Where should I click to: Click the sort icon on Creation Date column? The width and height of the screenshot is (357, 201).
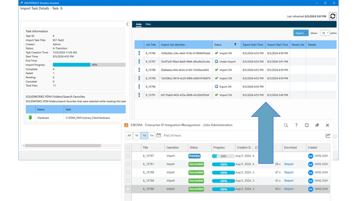pyautogui.click(x=256, y=148)
